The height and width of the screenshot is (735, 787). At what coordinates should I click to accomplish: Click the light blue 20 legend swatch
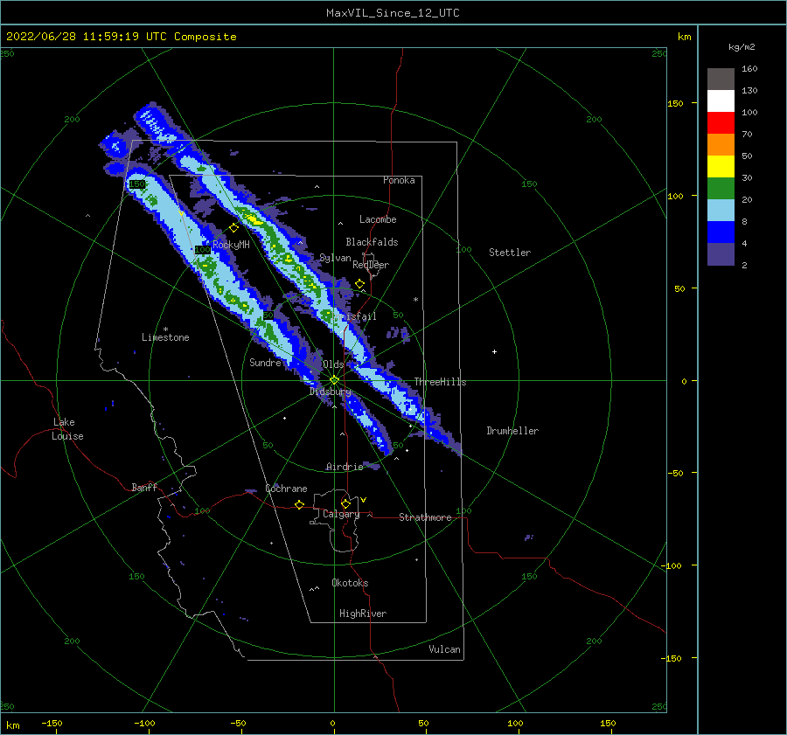[721, 211]
